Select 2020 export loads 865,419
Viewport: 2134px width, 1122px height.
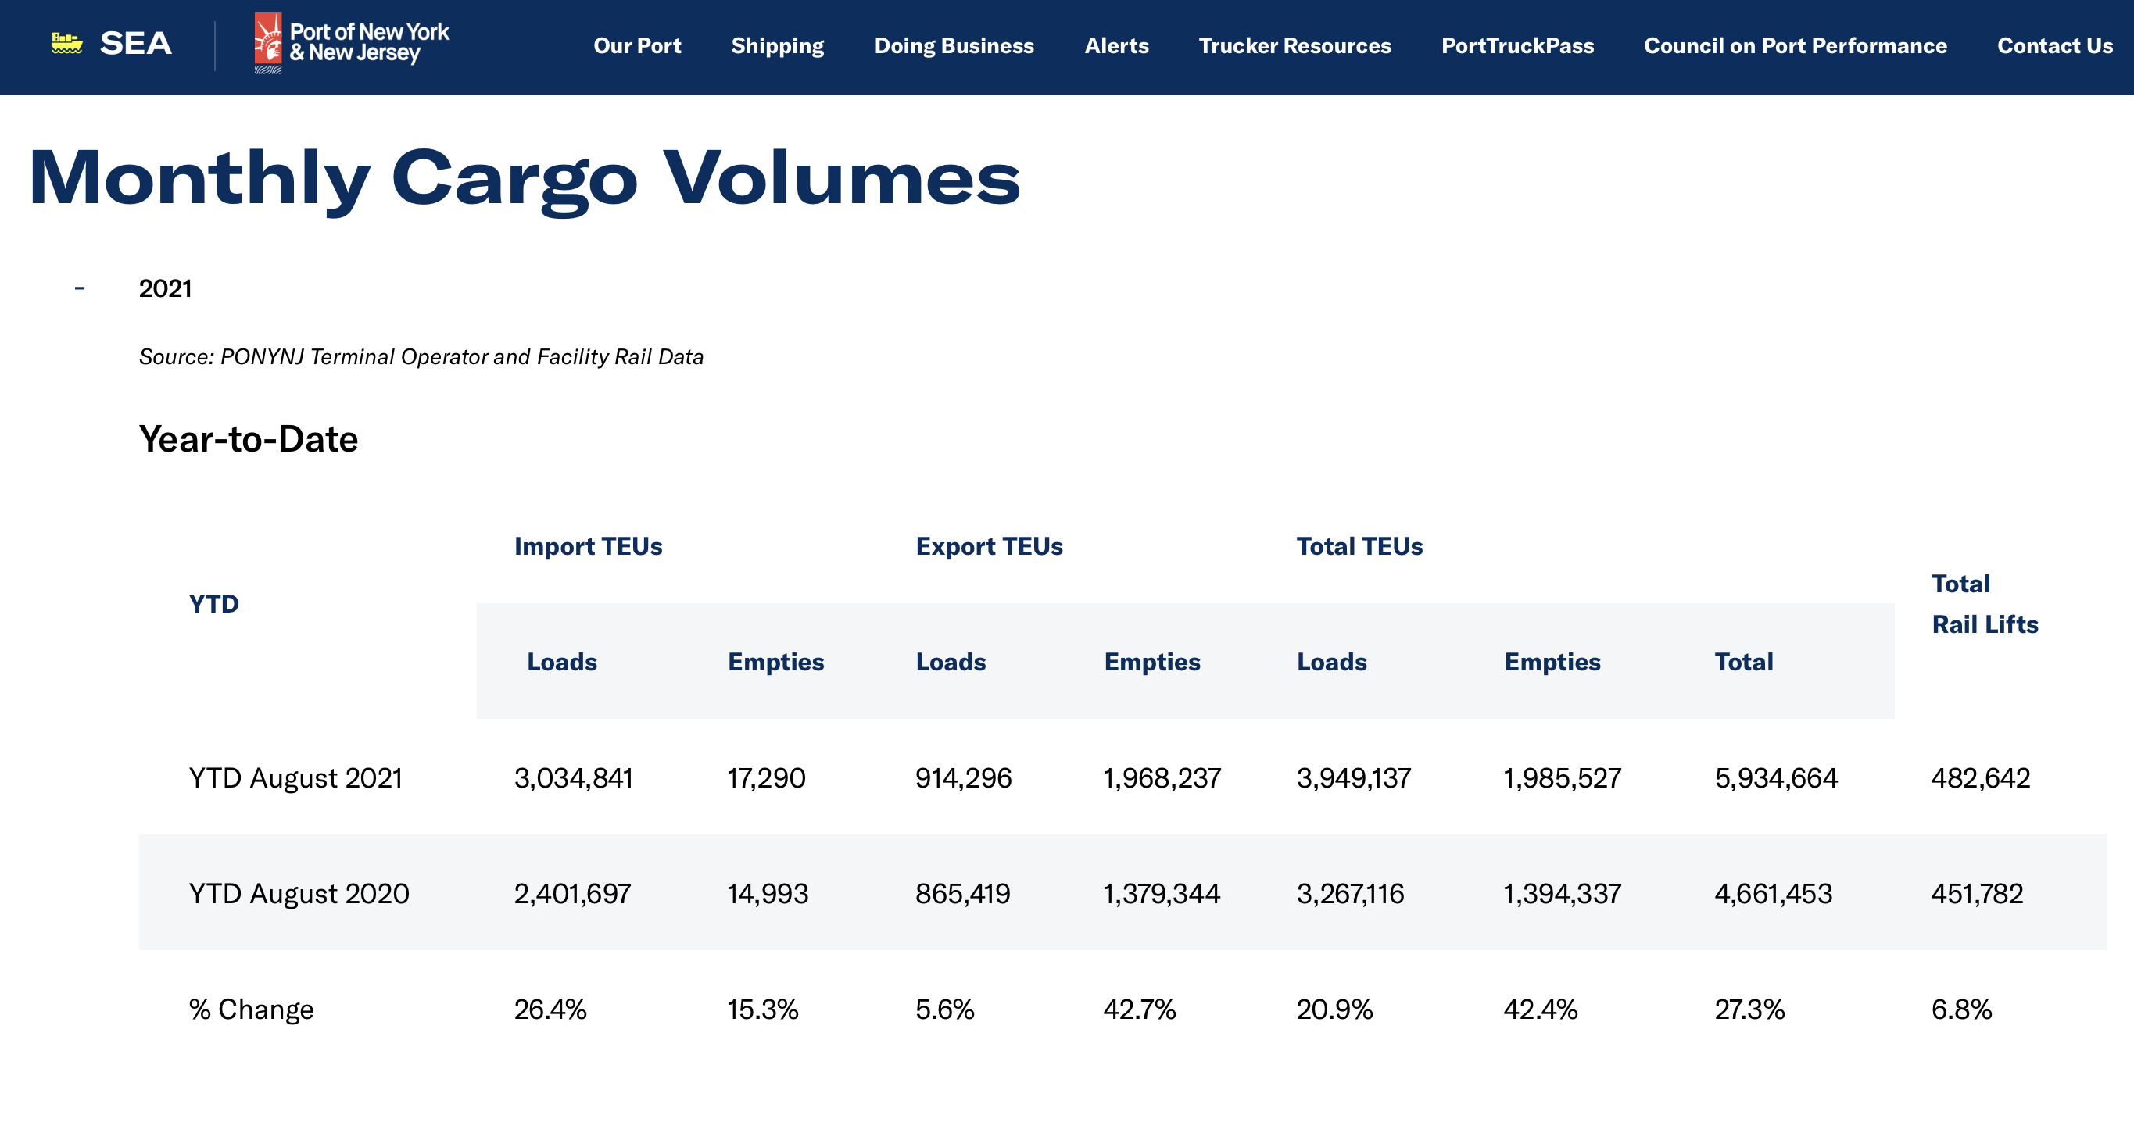click(x=962, y=895)
